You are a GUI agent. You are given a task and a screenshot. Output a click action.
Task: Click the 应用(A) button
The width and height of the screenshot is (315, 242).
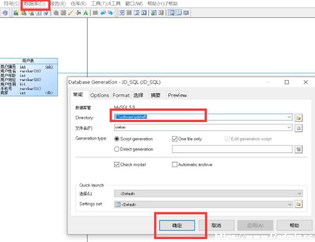click(255, 225)
